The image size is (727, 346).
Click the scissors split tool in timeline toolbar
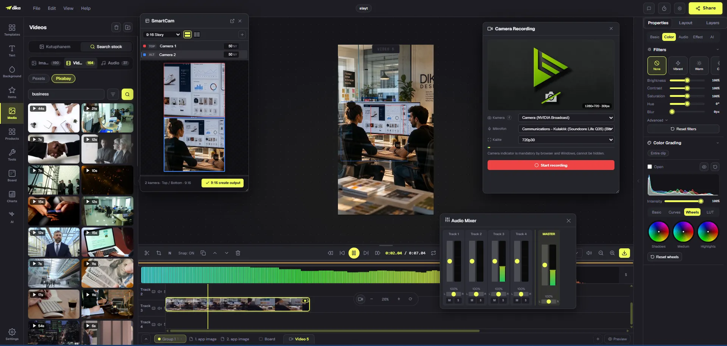pos(147,253)
